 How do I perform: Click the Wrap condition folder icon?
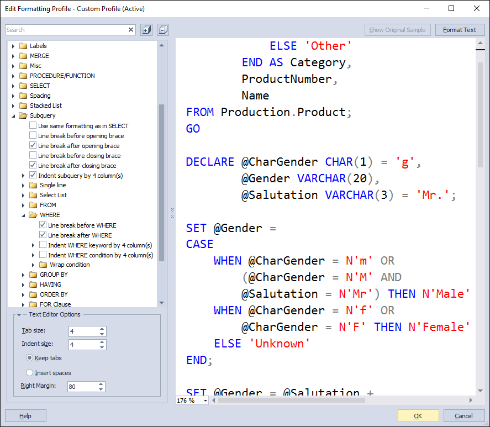click(x=43, y=265)
